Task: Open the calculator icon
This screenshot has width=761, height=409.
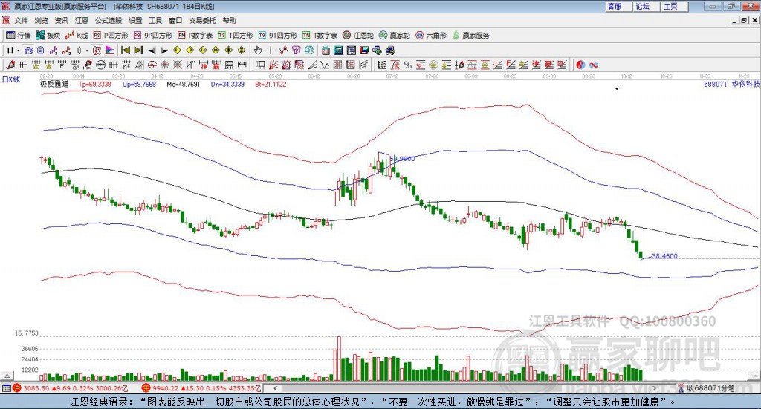Action: (x=338, y=50)
